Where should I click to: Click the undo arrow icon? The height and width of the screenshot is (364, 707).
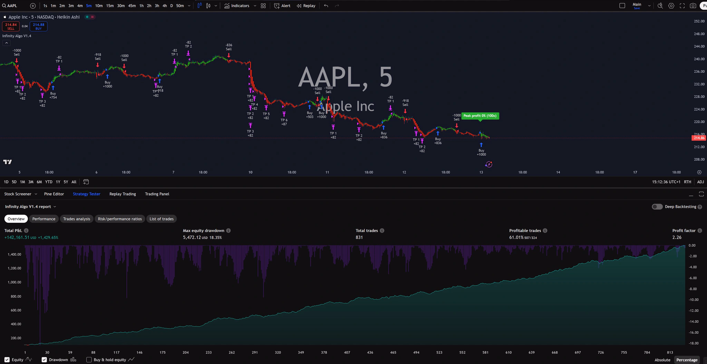[326, 6]
